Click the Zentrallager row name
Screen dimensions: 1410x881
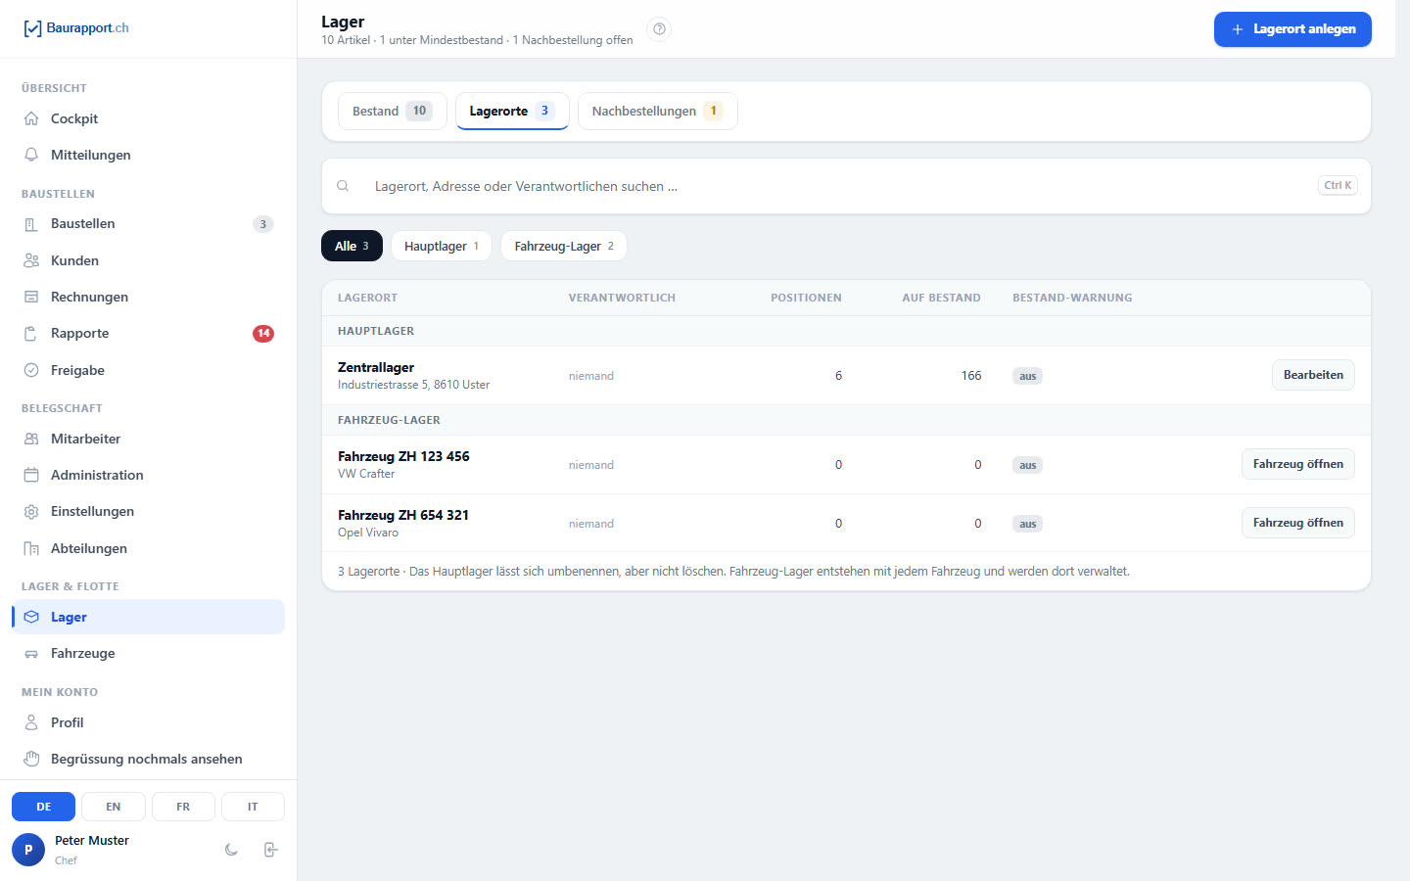(376, 367)
